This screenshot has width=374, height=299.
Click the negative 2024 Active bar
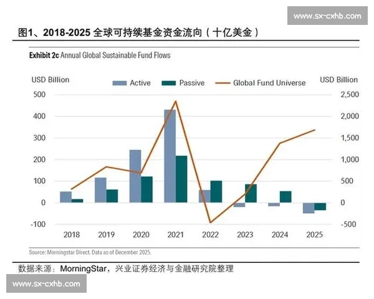point(274,204)
